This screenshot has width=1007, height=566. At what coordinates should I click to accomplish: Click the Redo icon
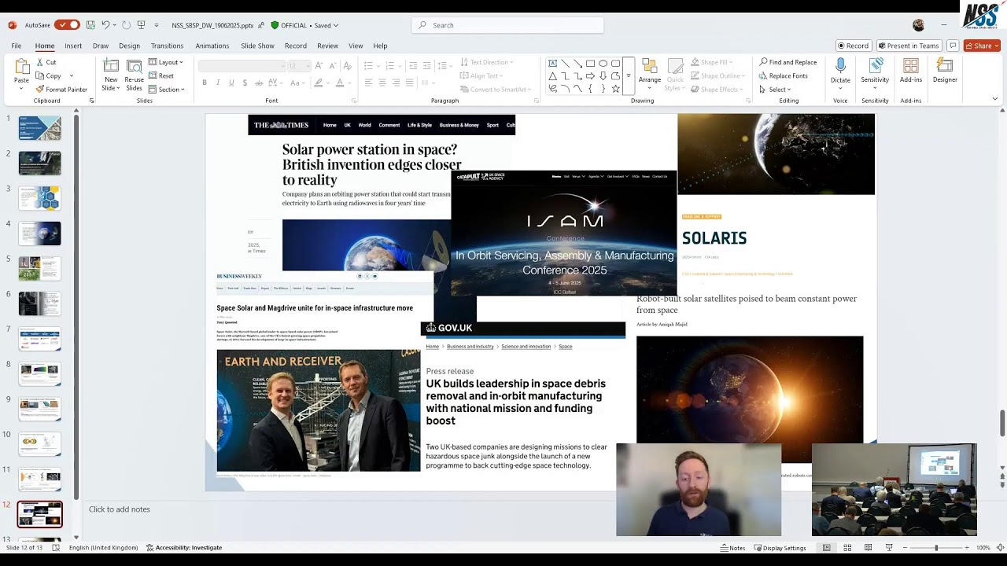point(127,25)
